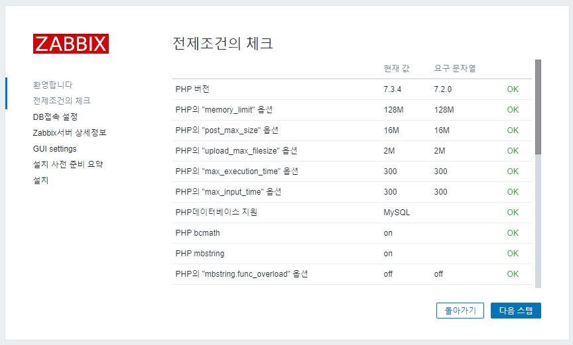Click the 돌아가기 back button
The image size is (573, 345).
coord(460,311)
